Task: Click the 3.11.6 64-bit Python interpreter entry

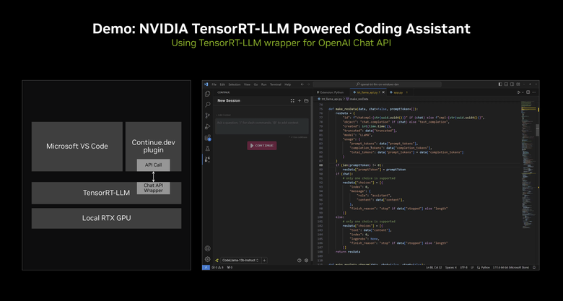Action: [x=510, y=268]
